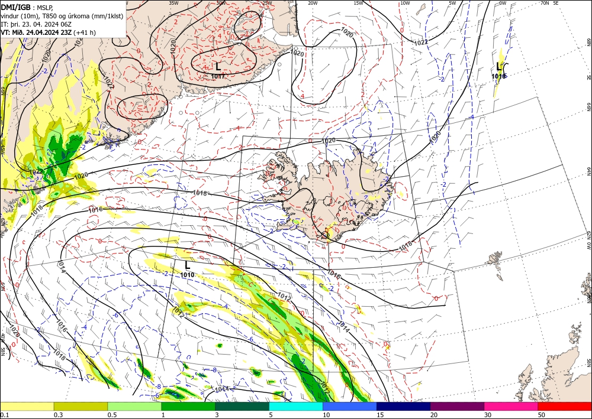The width and height of the screenshot is (592, 419).
Task: Click the "15W" longitude label
Action: pyautogui.click(x=358, y=3)
